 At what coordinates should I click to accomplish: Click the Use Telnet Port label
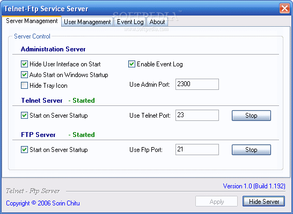click(x=150, y=116)
